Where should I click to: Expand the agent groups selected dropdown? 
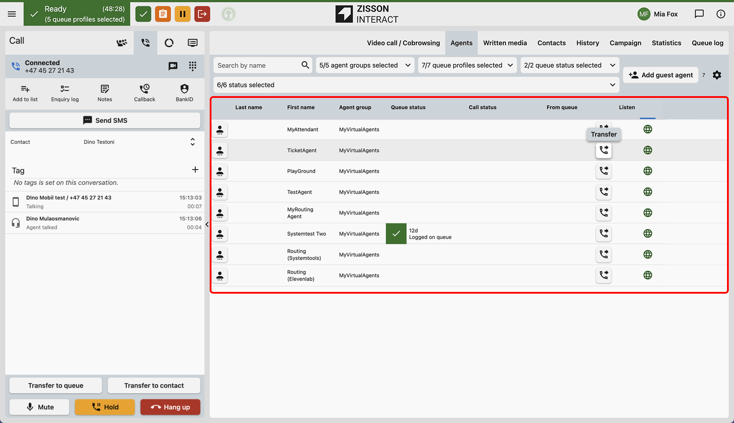tap(365, 65)
